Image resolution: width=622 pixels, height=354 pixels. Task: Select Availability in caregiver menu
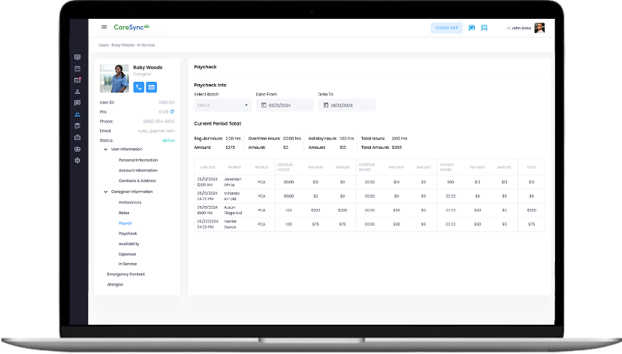(128, 244)
